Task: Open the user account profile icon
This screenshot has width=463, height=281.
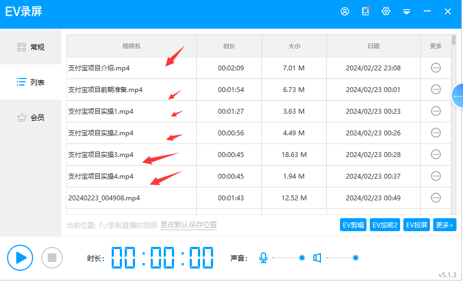Action: (345, 11)
